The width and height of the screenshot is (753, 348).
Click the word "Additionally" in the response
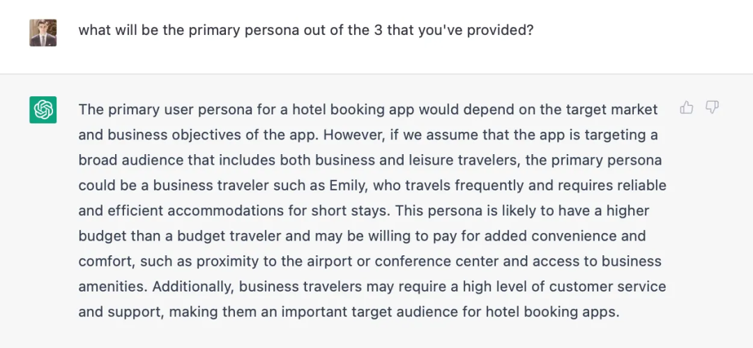193,287
